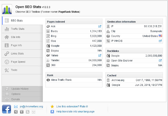
Task: Click the city value Sunnyvale
Action: (156, 31)
